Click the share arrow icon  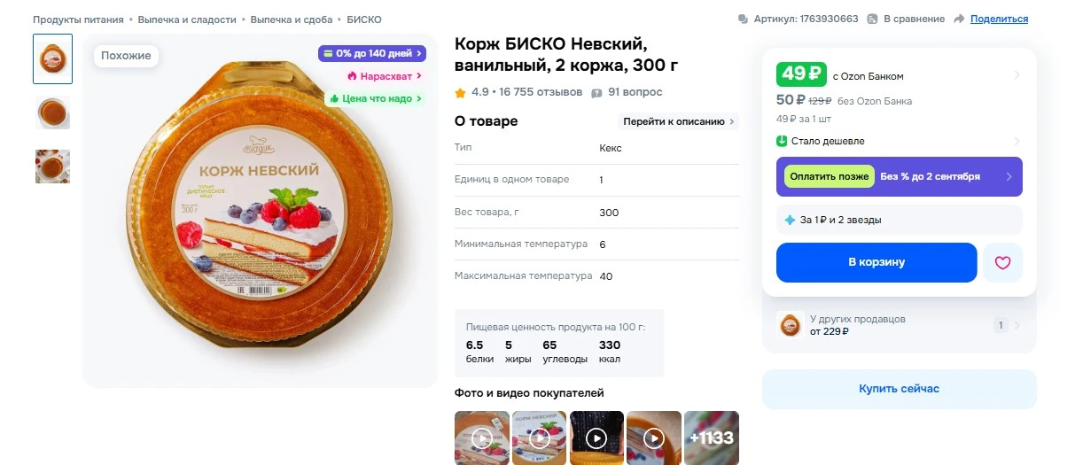(x=960, y=19)
